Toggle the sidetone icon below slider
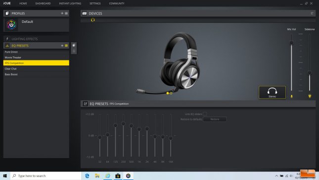Viewport: 319px width, 180px height. point(310,96)
